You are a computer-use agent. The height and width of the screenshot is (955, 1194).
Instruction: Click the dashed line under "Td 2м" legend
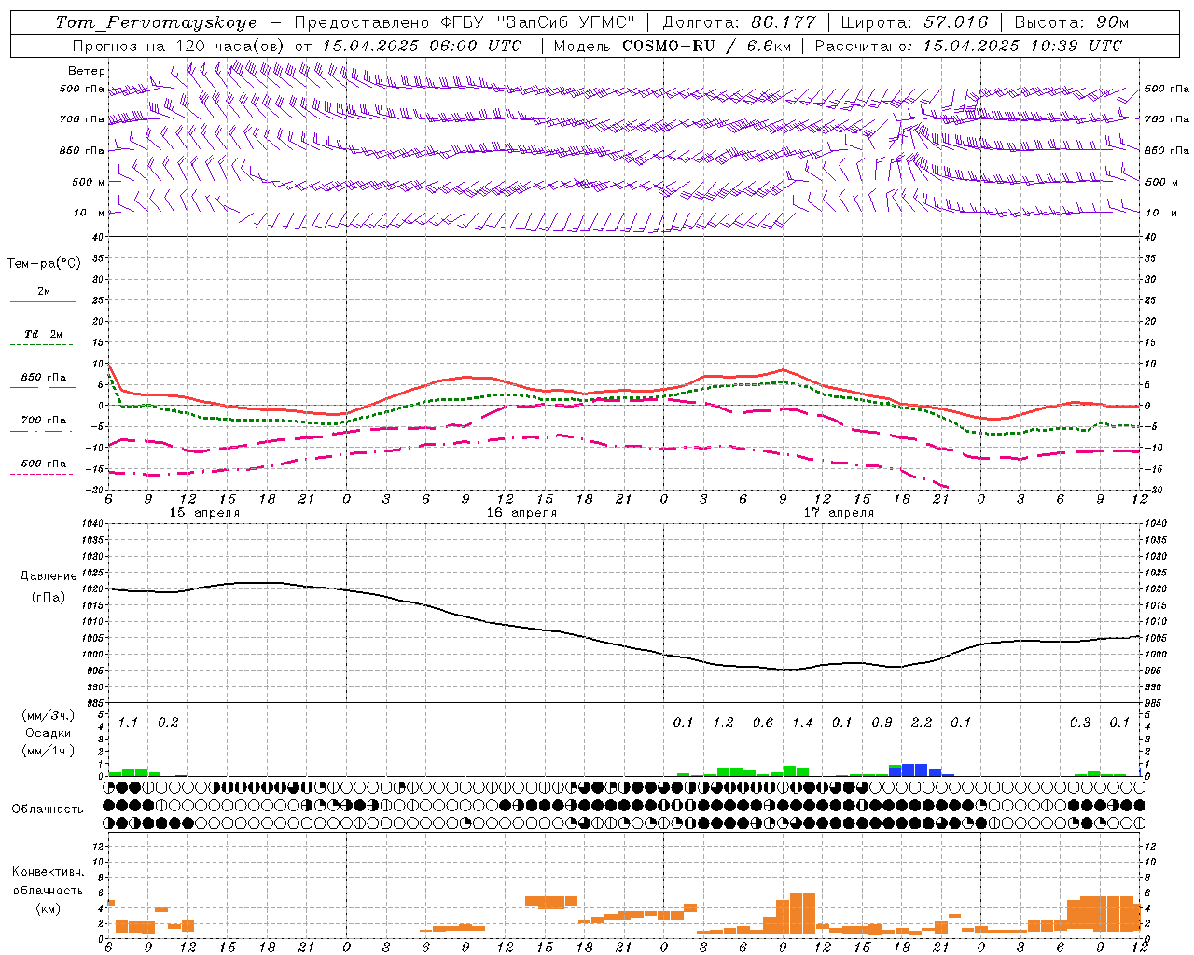[42, 345]
